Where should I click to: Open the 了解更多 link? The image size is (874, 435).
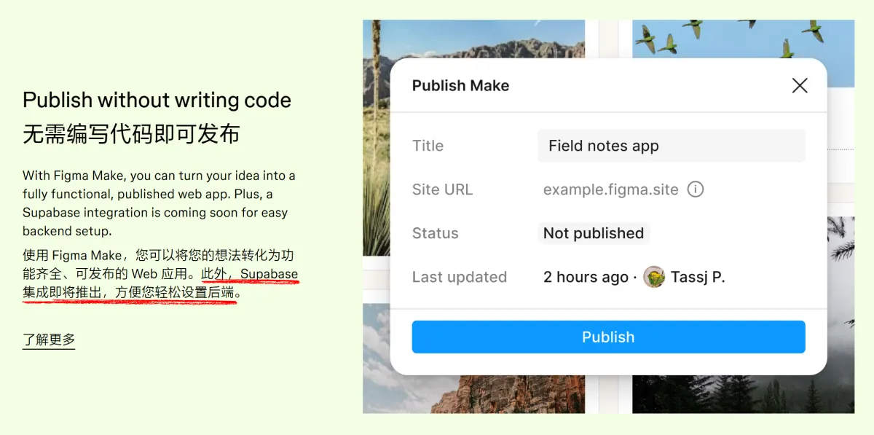click(x=49, y=340)
